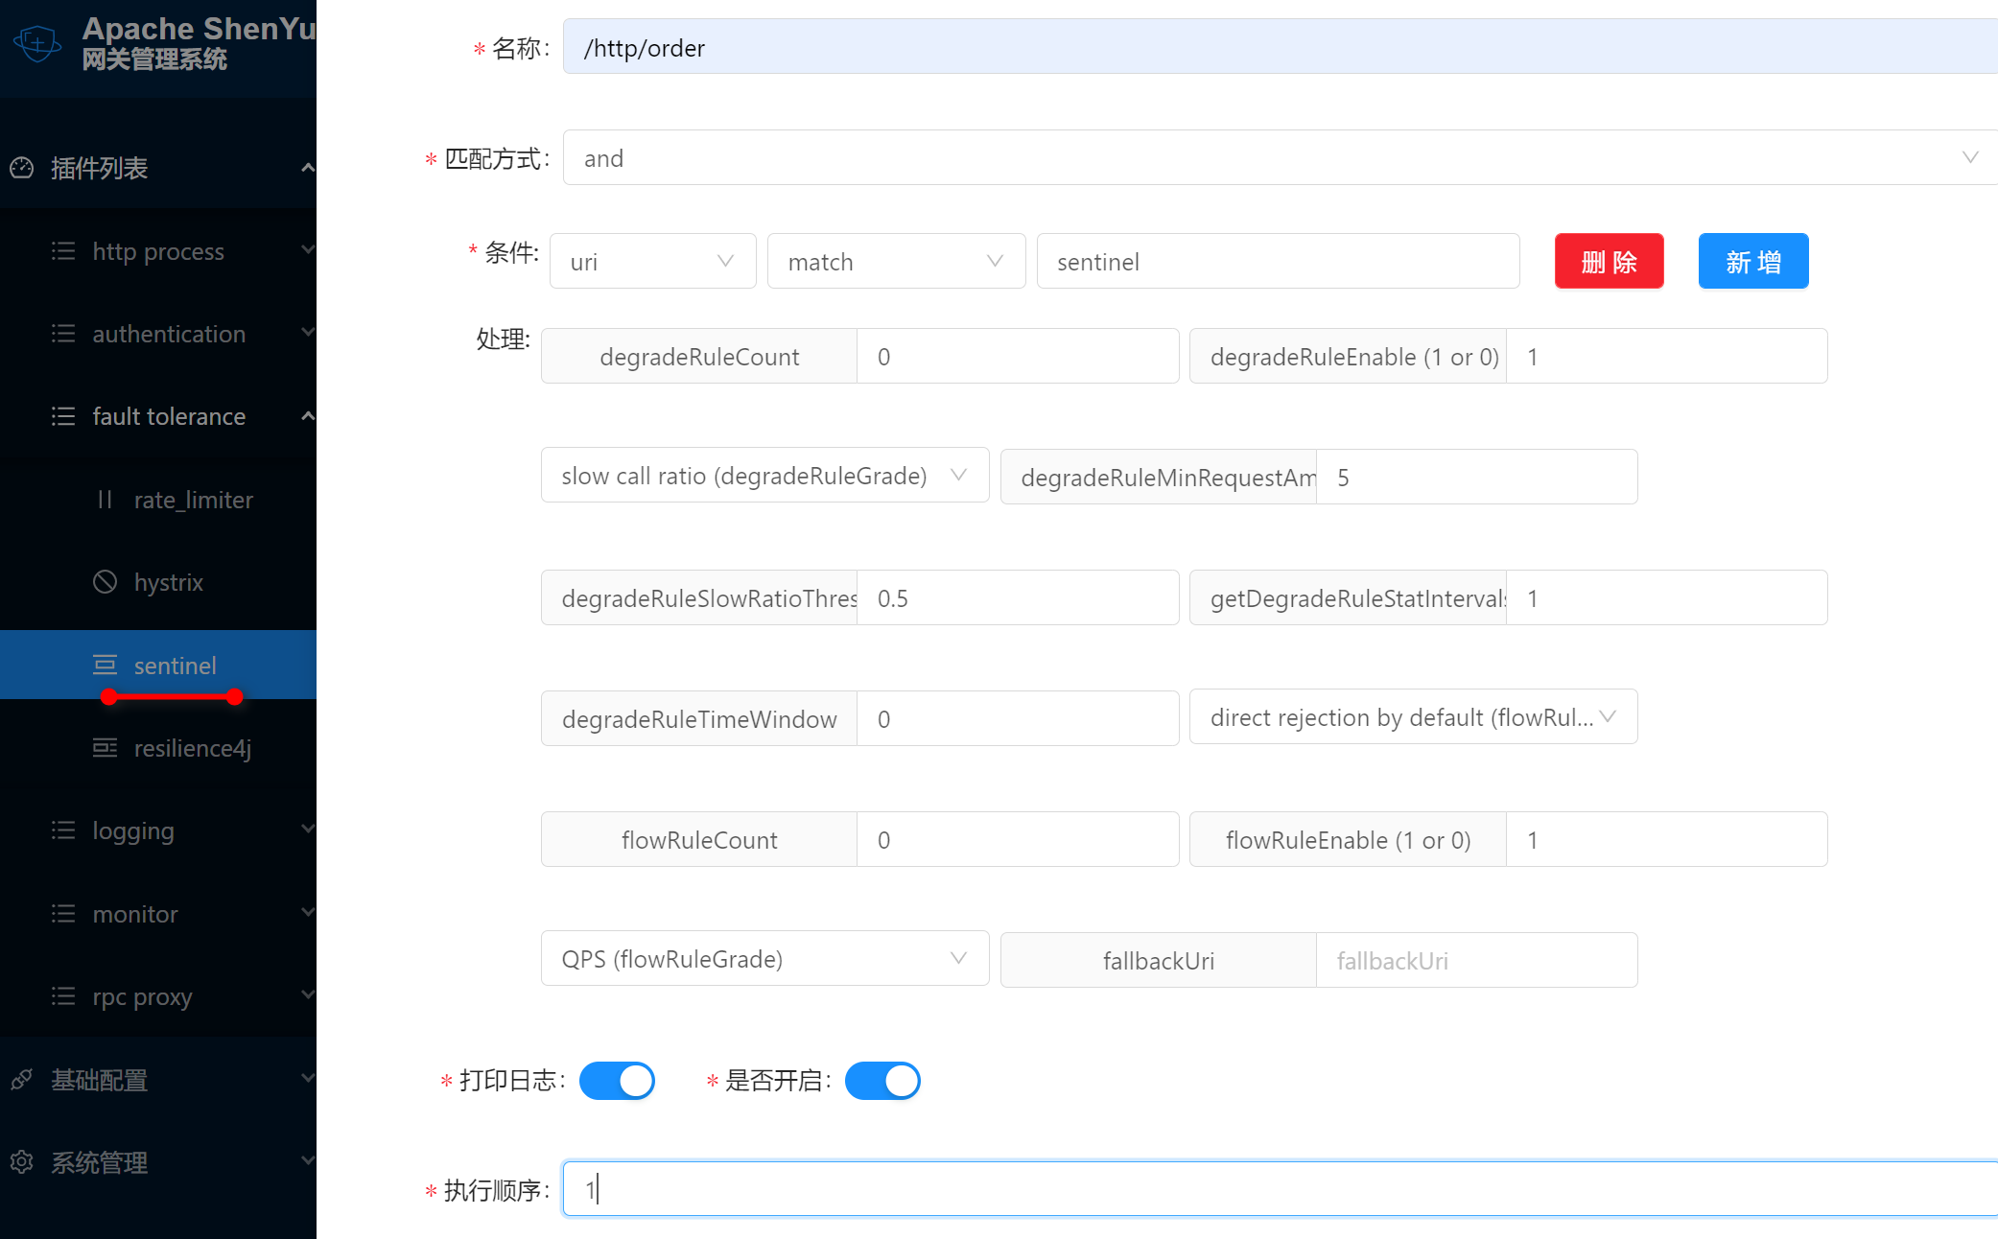Viewport: 1998px width, 1239px height.
Task: Toggle the 是否开启 switch off
Action: click(x=882, y=1081)
